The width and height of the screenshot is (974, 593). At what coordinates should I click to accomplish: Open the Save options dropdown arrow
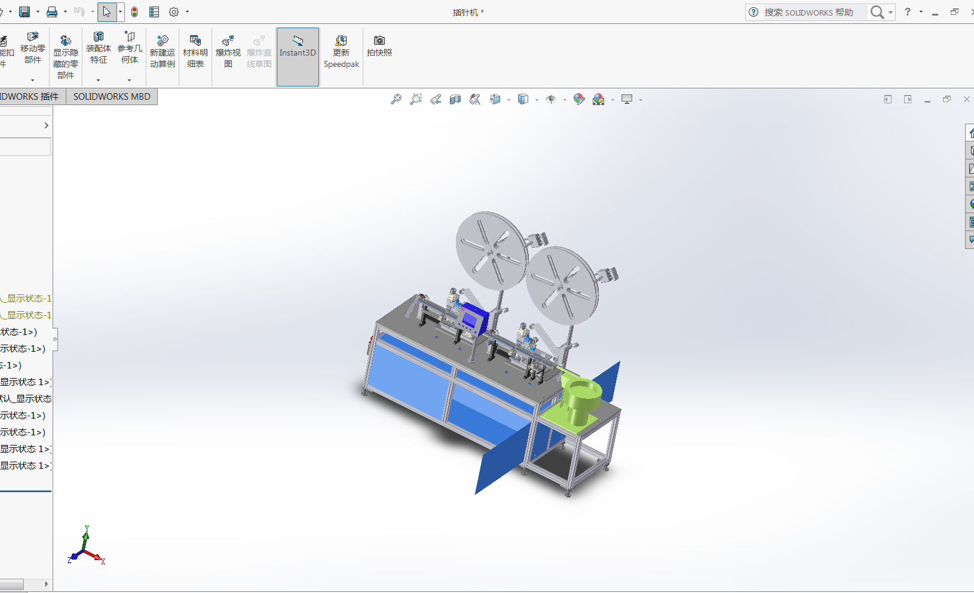38,12
